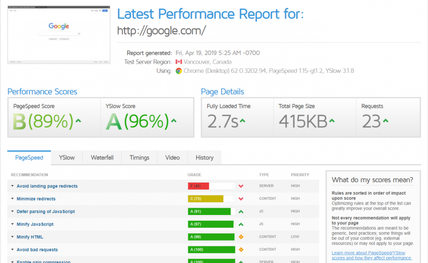The image size is (428, 263).
Task: Click the 415KB total page size value
Action: pos(303,121)
